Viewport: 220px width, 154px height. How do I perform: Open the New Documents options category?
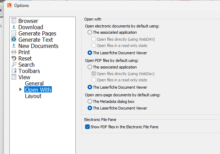(x=38, y=46)
